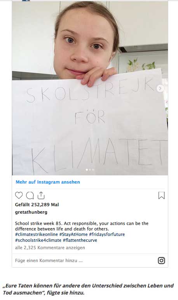This screenshot has height=300, width=178.
Task: Select the third carousel indicator dot
Action: click(x=93, y=170)
